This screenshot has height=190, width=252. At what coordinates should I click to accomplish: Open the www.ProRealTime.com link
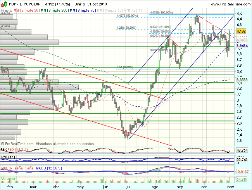click(231, 4)
